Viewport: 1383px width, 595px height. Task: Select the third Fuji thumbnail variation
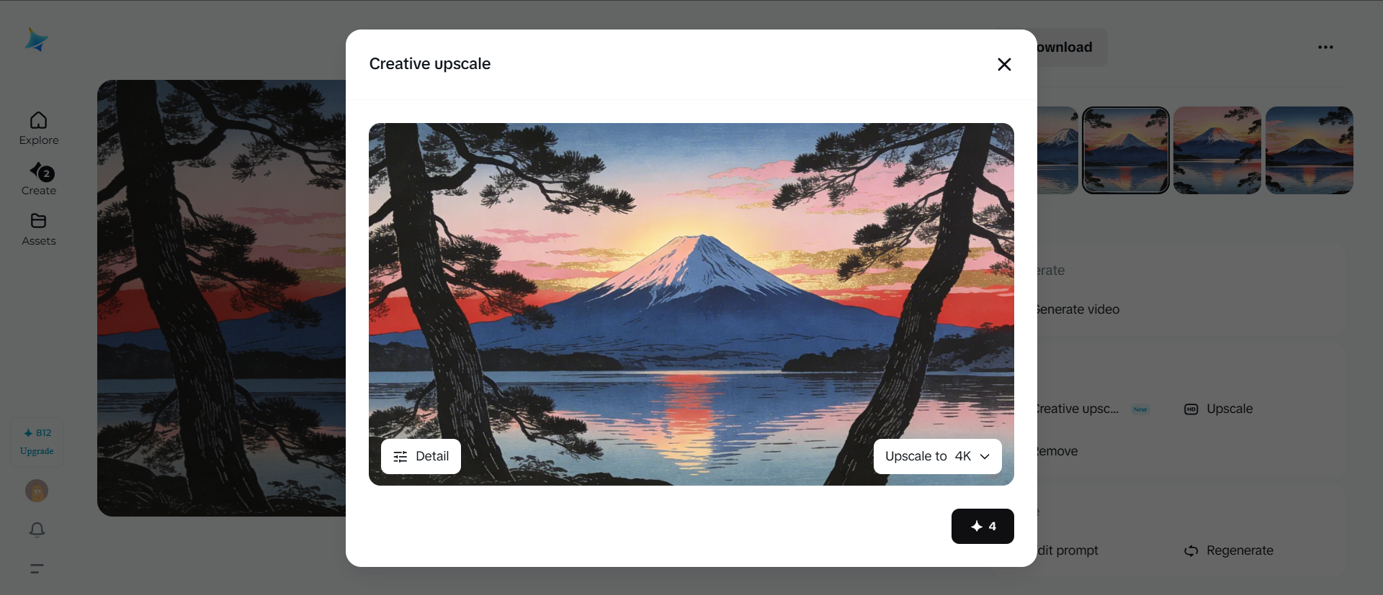click(1217, 150)
